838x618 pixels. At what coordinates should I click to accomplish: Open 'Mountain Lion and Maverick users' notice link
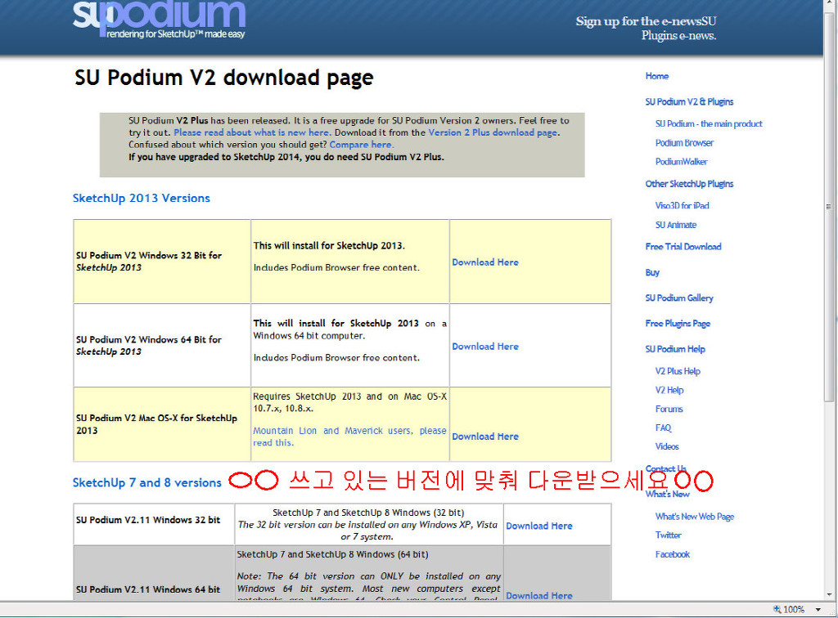point(349,437)
